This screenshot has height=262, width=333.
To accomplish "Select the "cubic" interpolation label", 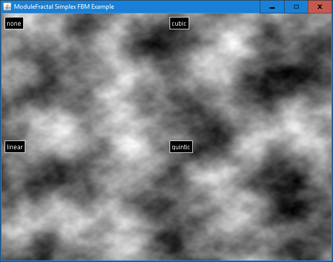I will click(x=179, y=23).
